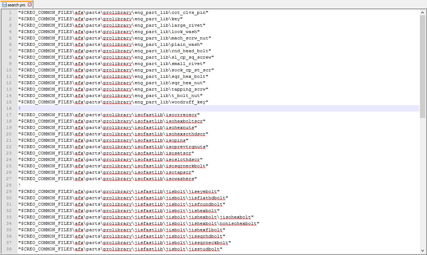Click the line ending with rnd_head_bolt
The height and width of the screenshot is (255, 427).
click(x=115, y=51)
